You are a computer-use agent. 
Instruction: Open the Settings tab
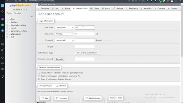(x=118, y=8)
